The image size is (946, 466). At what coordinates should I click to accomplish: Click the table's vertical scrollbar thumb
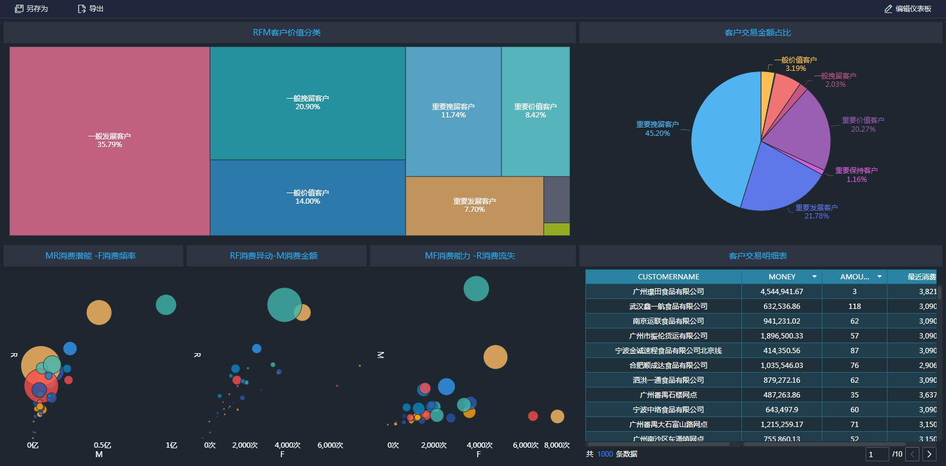pyautogui.click(x=939, y=294)
